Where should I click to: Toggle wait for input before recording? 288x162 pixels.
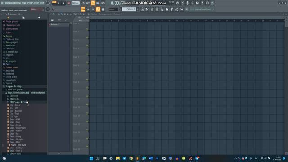pos(88,3)
